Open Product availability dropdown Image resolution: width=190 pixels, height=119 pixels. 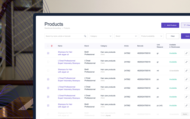click(152, 36)
